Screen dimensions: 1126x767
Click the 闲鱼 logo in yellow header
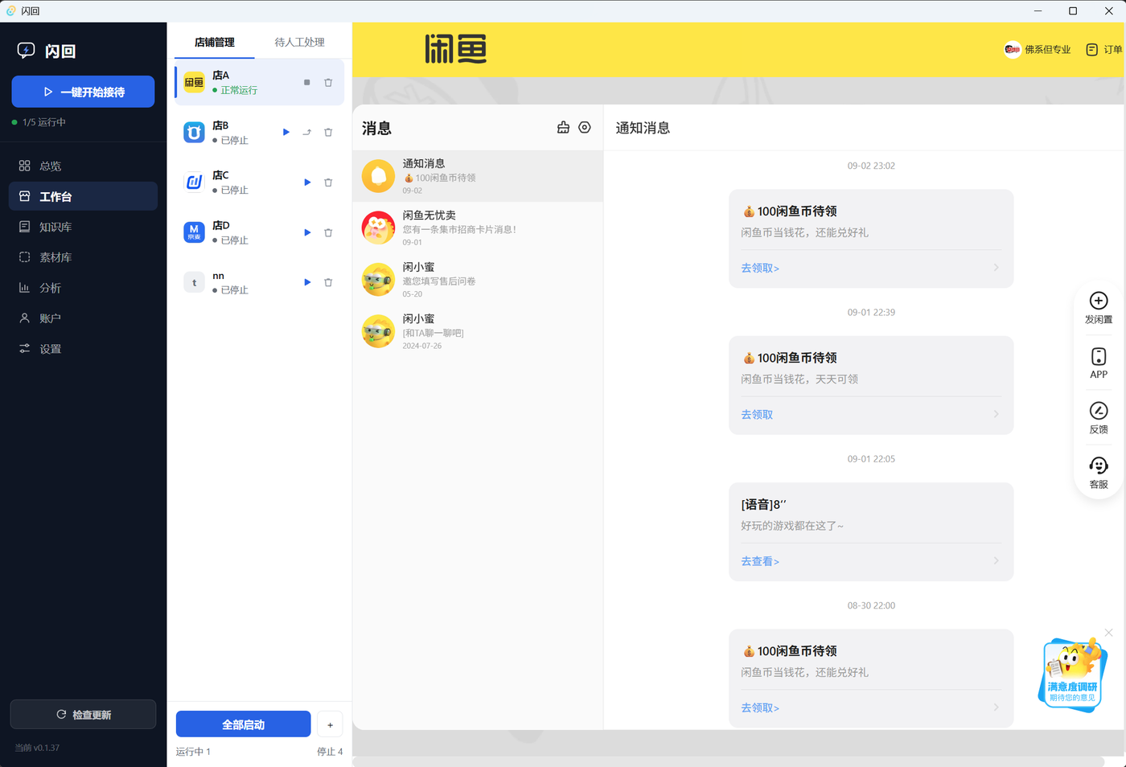point(456,49)
